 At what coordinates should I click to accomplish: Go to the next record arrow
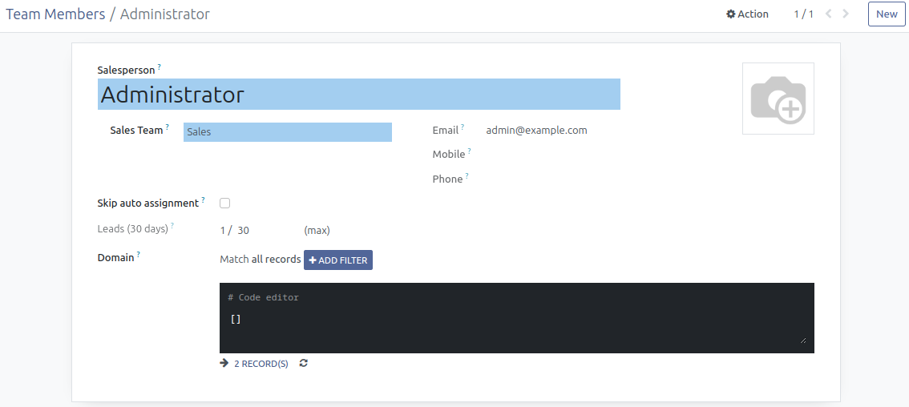[x=846, y=14]
